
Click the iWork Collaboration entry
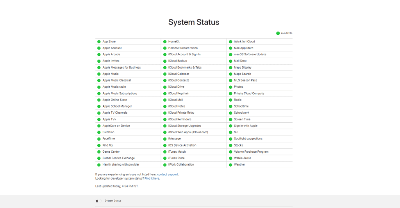click(x=181, y=164)
